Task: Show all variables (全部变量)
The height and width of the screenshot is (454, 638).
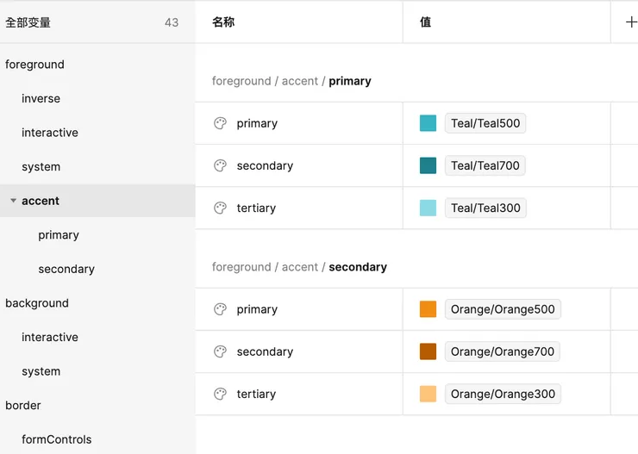Action: pyautogui.click(x=28, y=22)
